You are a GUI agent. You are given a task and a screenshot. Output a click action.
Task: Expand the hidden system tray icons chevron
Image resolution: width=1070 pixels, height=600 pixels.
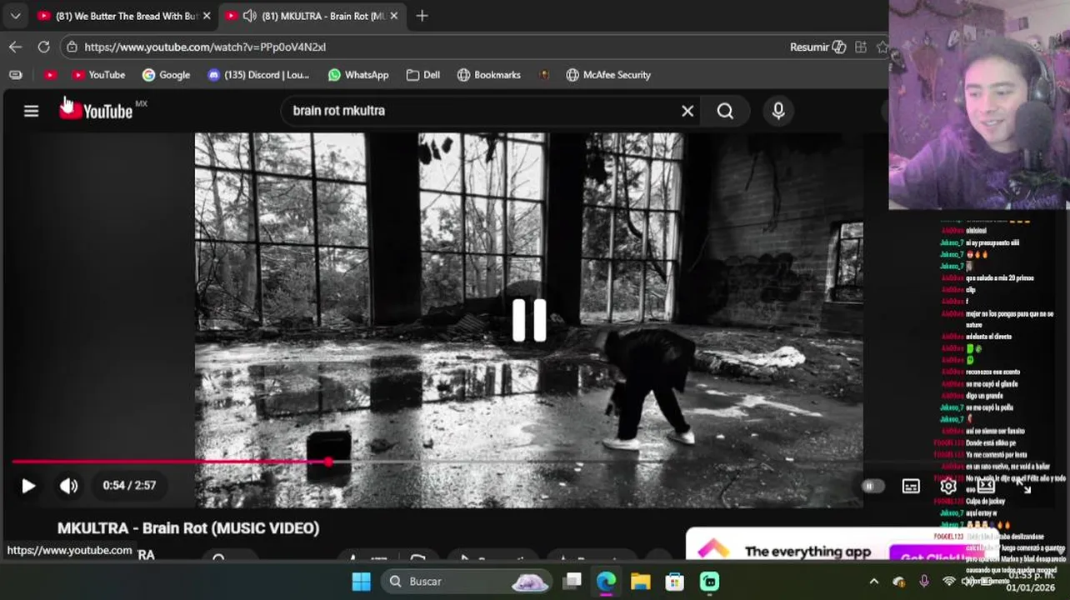(873, 582)
